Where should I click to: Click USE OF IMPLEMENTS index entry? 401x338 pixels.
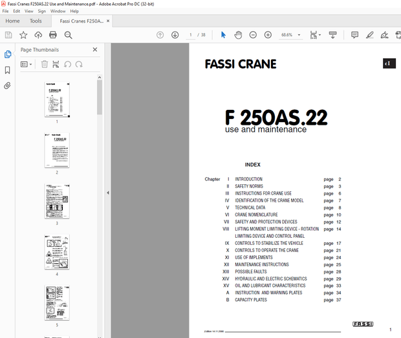pos(254,257)
